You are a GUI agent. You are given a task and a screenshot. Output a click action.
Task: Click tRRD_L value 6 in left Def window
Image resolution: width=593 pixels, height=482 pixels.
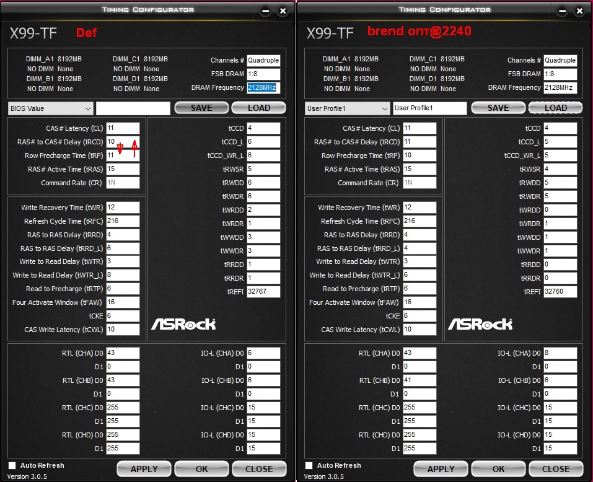(123, 248)
